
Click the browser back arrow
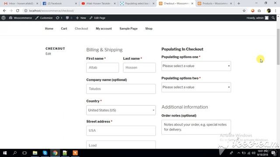pyautogui.click(x=4, y=10)
